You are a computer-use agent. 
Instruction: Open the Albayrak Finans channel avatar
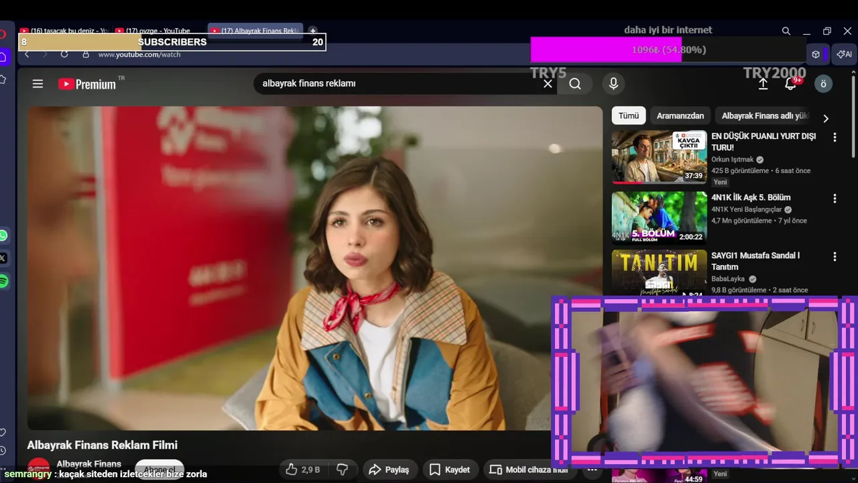(x=38, y=469)
